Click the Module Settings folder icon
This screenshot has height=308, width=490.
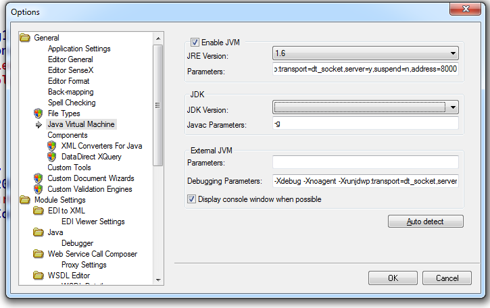(26, 200)
